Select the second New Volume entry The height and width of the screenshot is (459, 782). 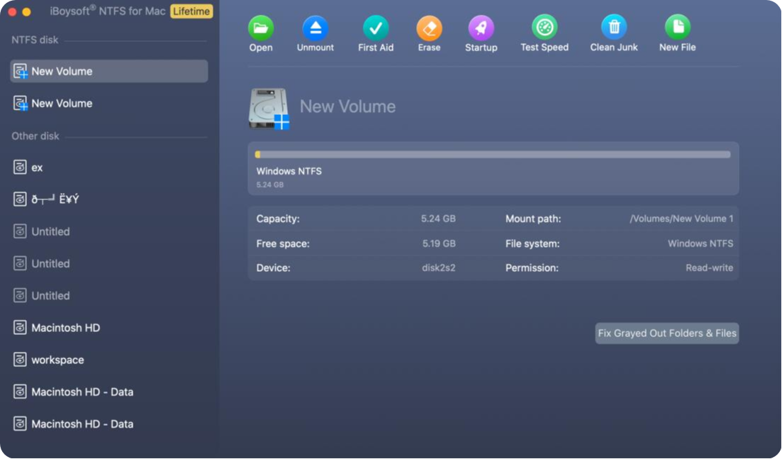[108, 104]
